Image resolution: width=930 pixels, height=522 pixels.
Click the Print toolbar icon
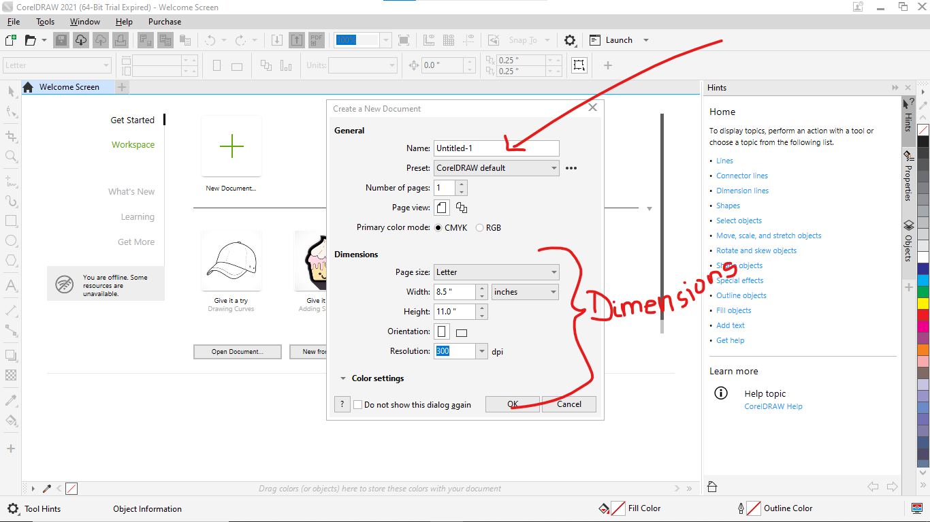coord(121,40)
